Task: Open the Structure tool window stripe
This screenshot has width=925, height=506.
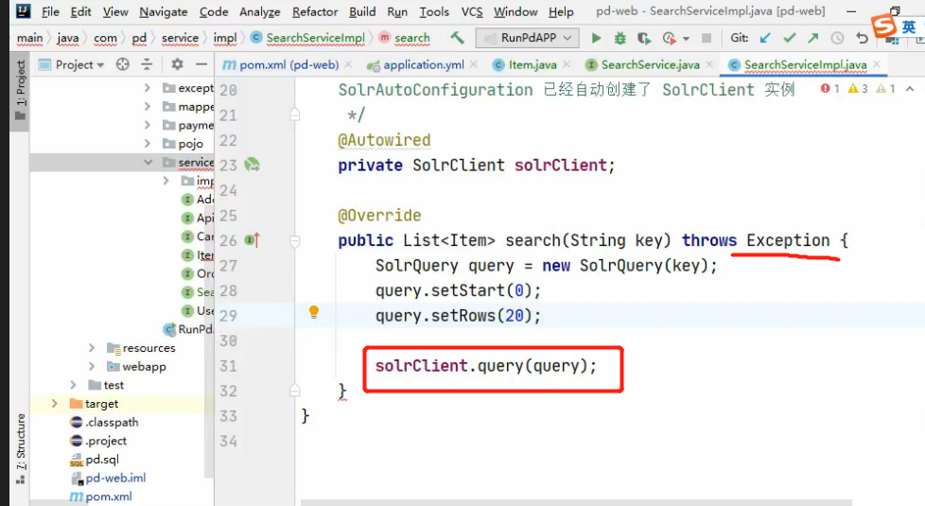Action: pyautogui.click(x=21, y=449)
